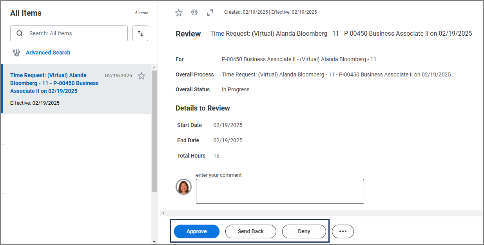Select the Time Request Alanda Bloomberg inbox item

(x=54, y=83)
